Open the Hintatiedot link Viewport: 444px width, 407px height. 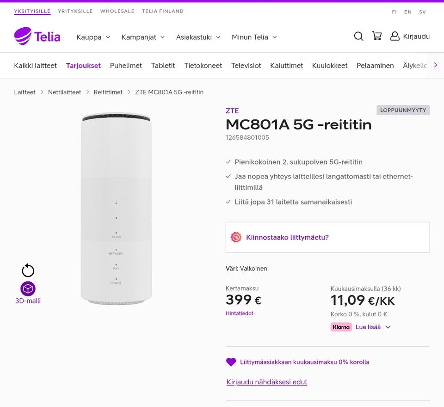240,313
